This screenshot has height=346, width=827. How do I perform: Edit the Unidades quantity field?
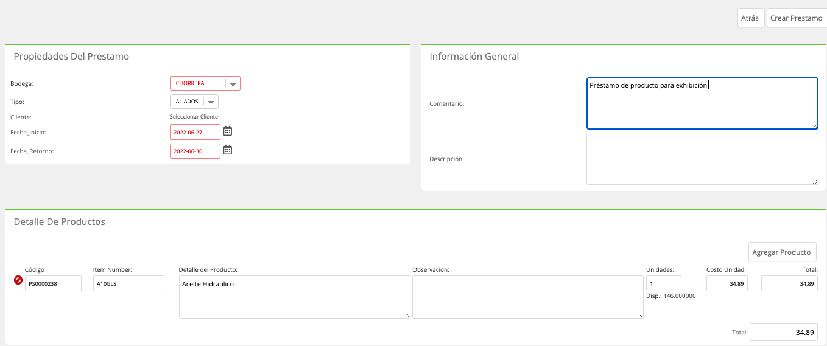664,283
